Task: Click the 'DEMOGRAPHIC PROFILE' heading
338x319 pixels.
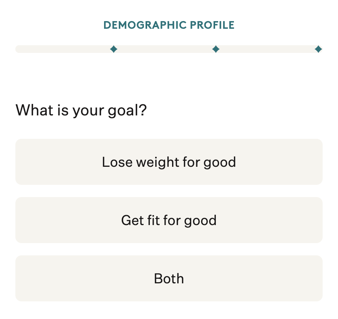Action: 169,25
